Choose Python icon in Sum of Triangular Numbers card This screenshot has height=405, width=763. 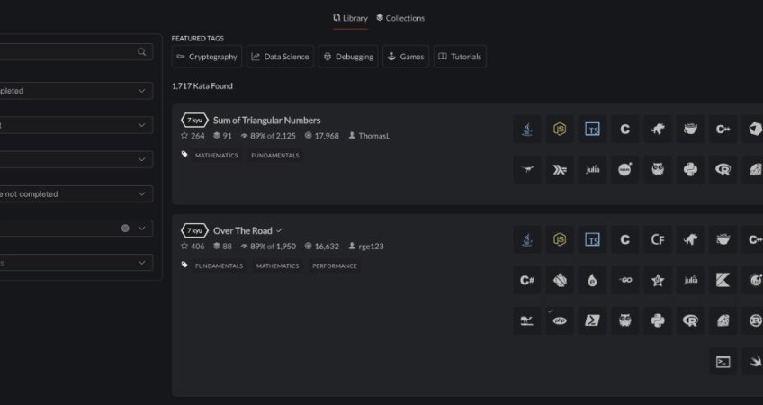click(x=690, y=169)
